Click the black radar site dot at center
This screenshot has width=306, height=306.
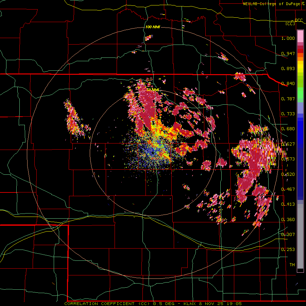coord(152,153)
